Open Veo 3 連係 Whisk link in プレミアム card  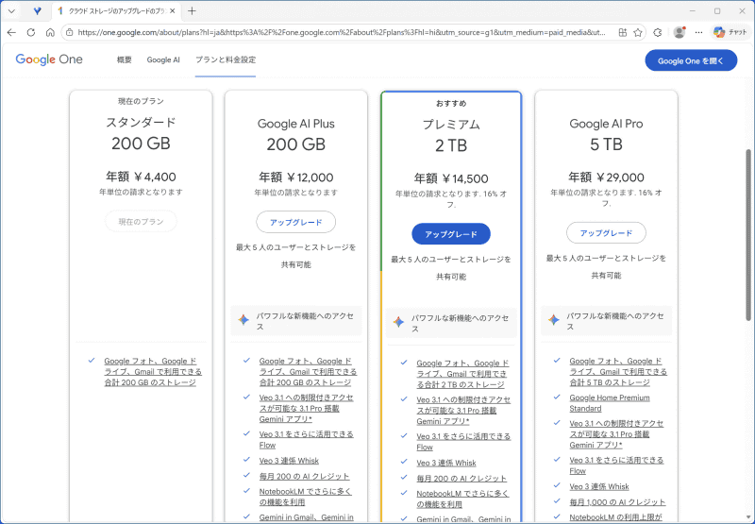(x=445, y=463)
